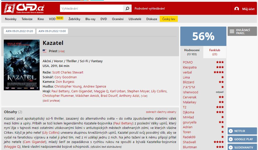
Task: Click the Netflix play icon
Action: point(231,131)
